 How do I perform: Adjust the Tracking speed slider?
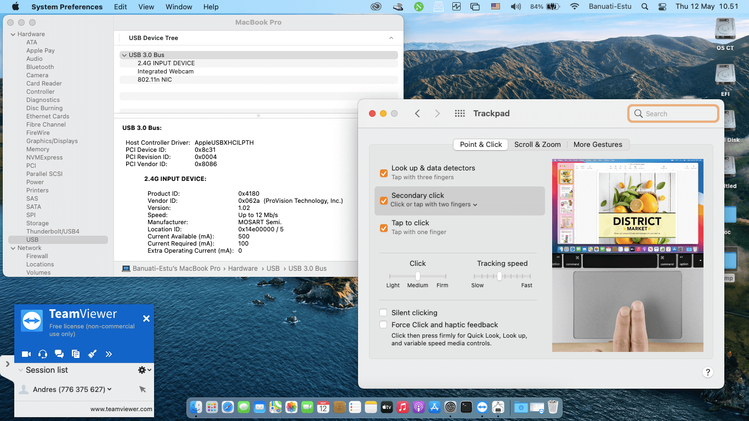coord(500,276)
